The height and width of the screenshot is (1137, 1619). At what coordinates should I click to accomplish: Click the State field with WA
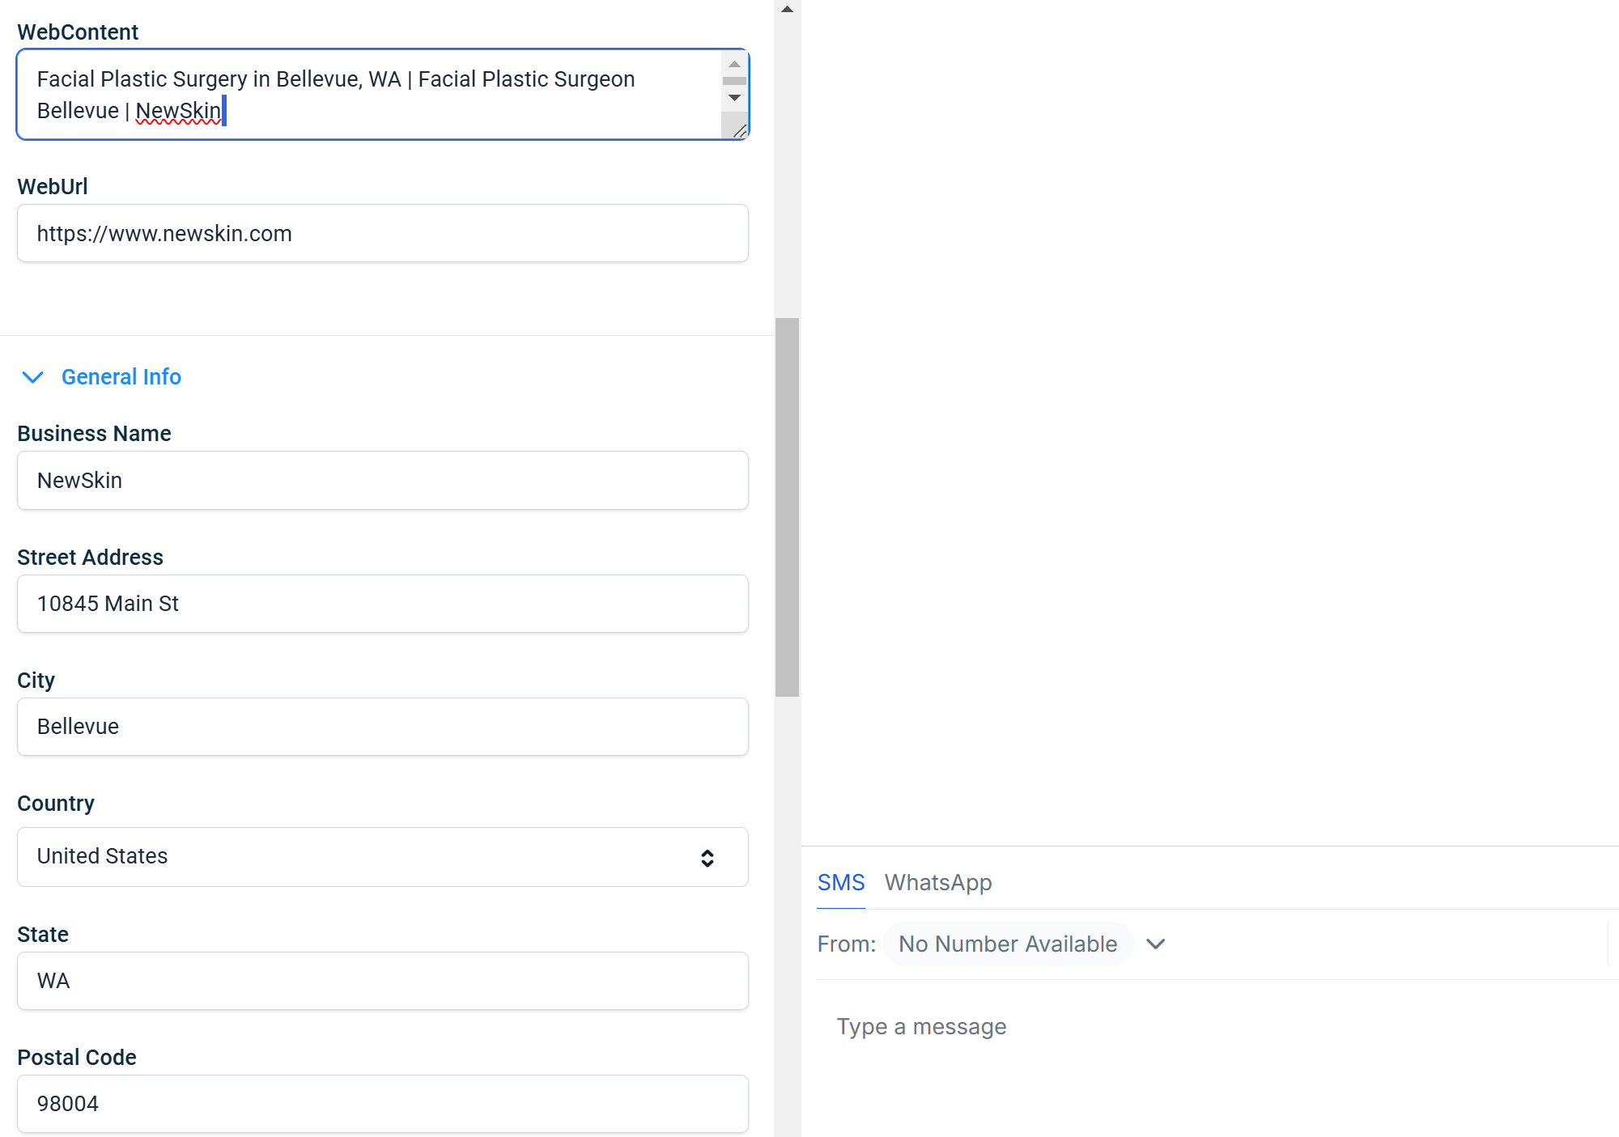click(x=382, y=981)
